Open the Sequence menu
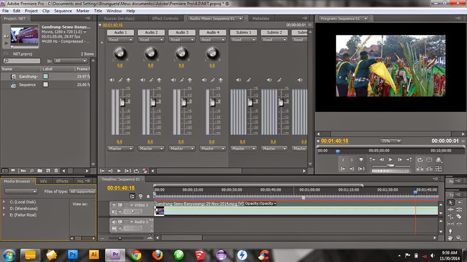The height and width of the screenshot is (262, 467). click(x=63, y=11)
